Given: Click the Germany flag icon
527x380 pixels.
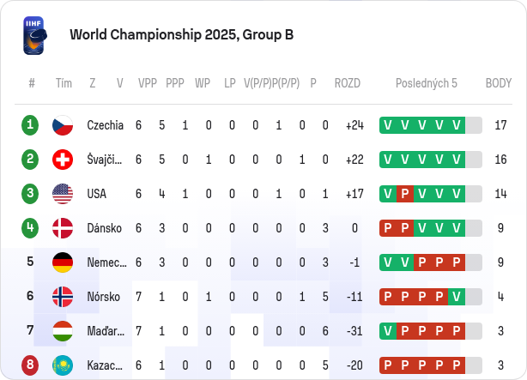Looking at the screenshot, I should [63, 262].
